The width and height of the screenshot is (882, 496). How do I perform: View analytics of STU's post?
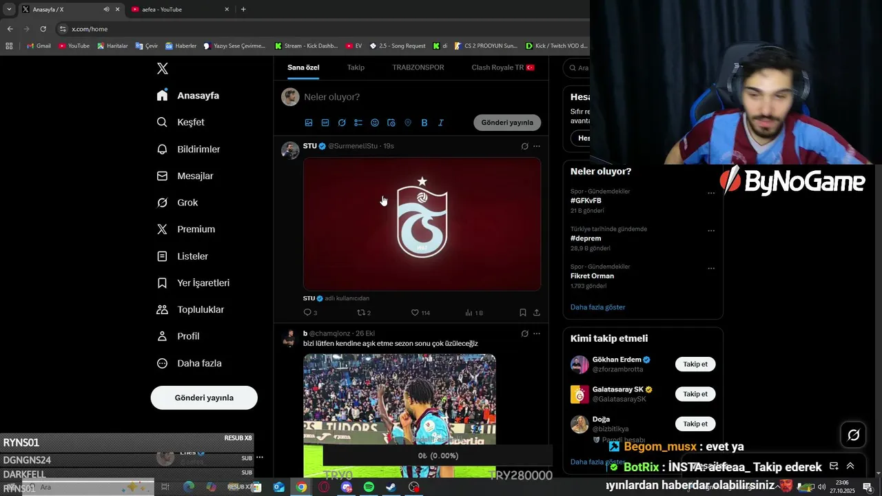474,313
